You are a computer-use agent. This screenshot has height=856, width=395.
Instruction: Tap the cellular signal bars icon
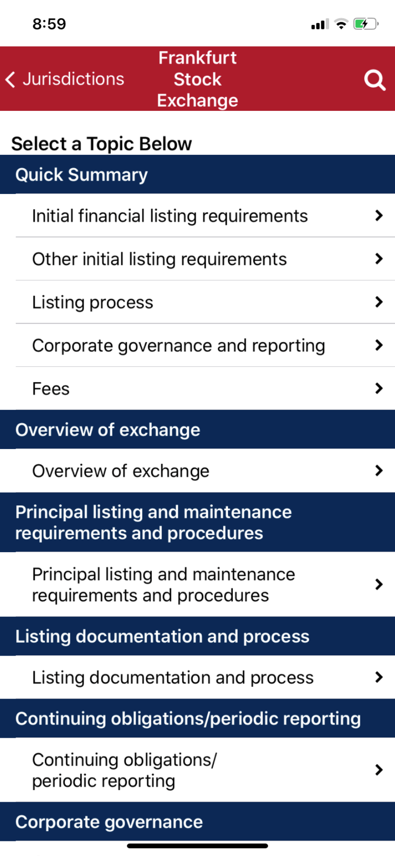[320, 24]
